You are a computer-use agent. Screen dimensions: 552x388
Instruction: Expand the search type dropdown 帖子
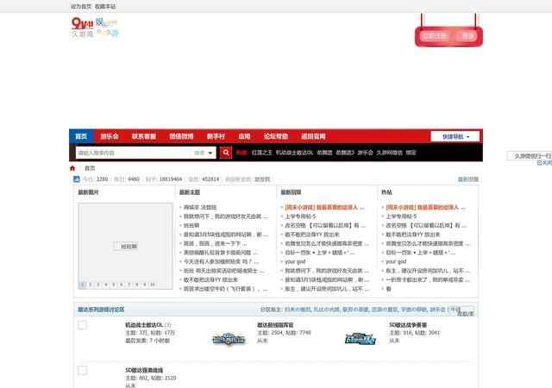[204, 153]
